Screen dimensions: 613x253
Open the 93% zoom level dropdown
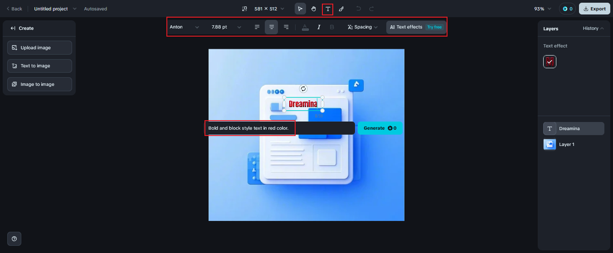point(543,9)
